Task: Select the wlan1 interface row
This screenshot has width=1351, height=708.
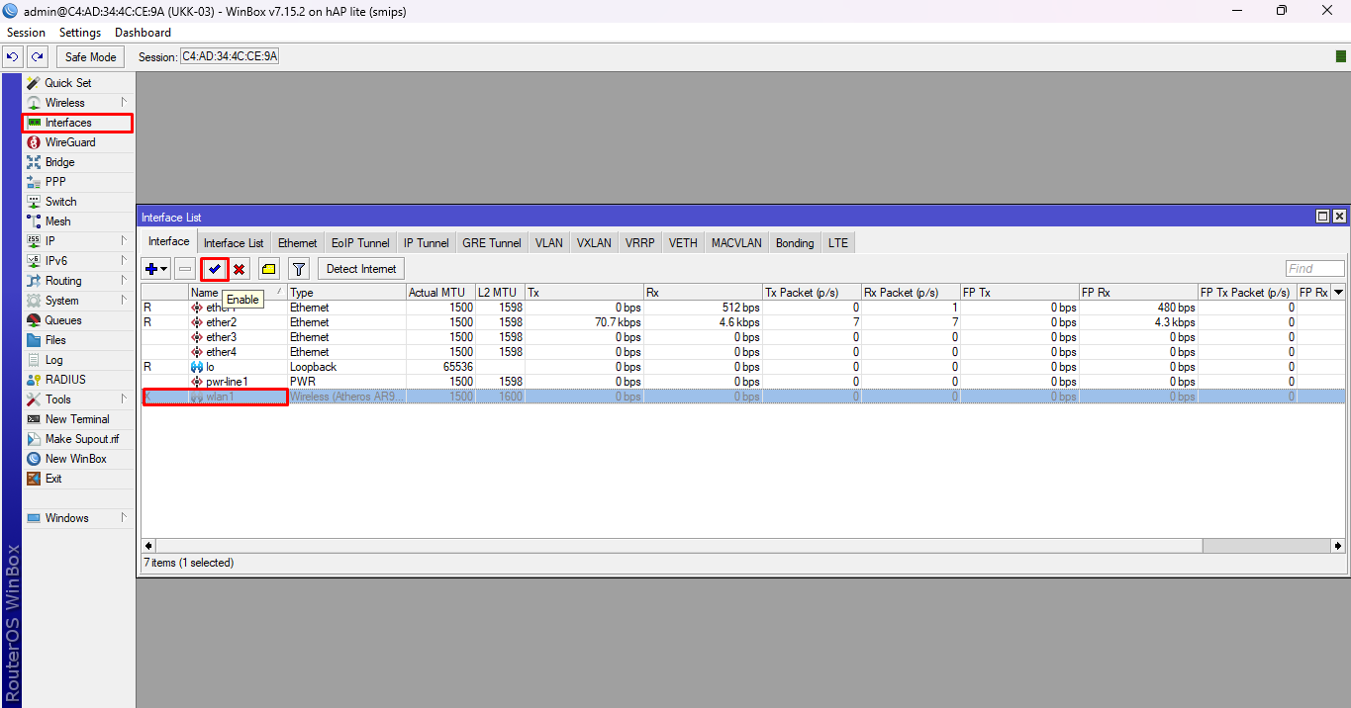Action: click(x=743, y=397)
